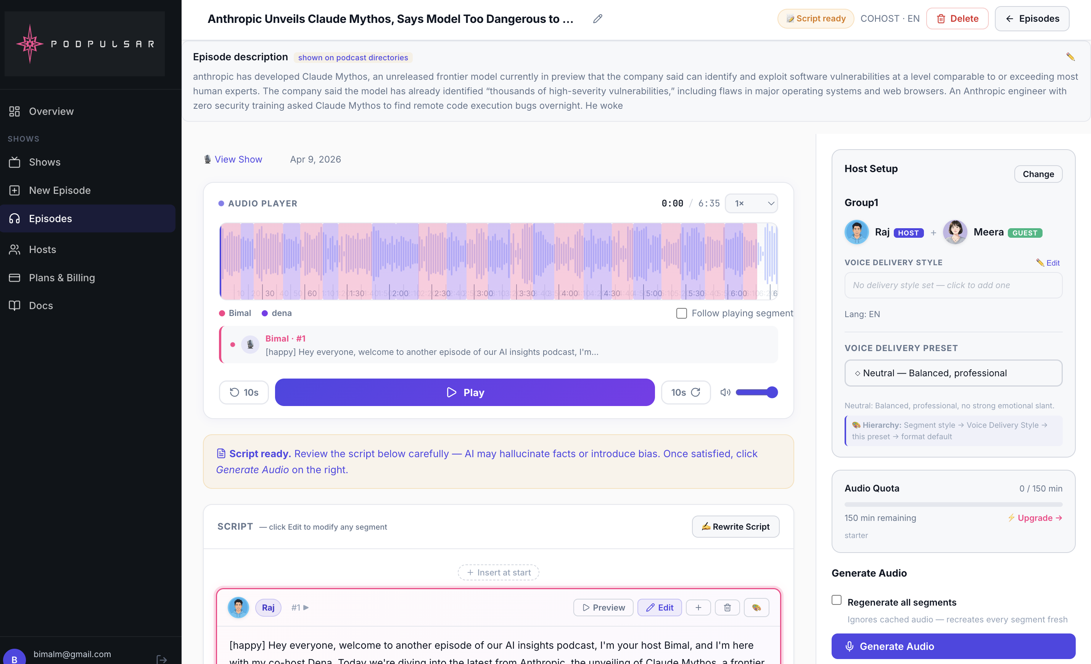Click the Upgrade link in Audio Quota
The width and height of the screenshot is (1091, 664).
(x=1035, y=517)
